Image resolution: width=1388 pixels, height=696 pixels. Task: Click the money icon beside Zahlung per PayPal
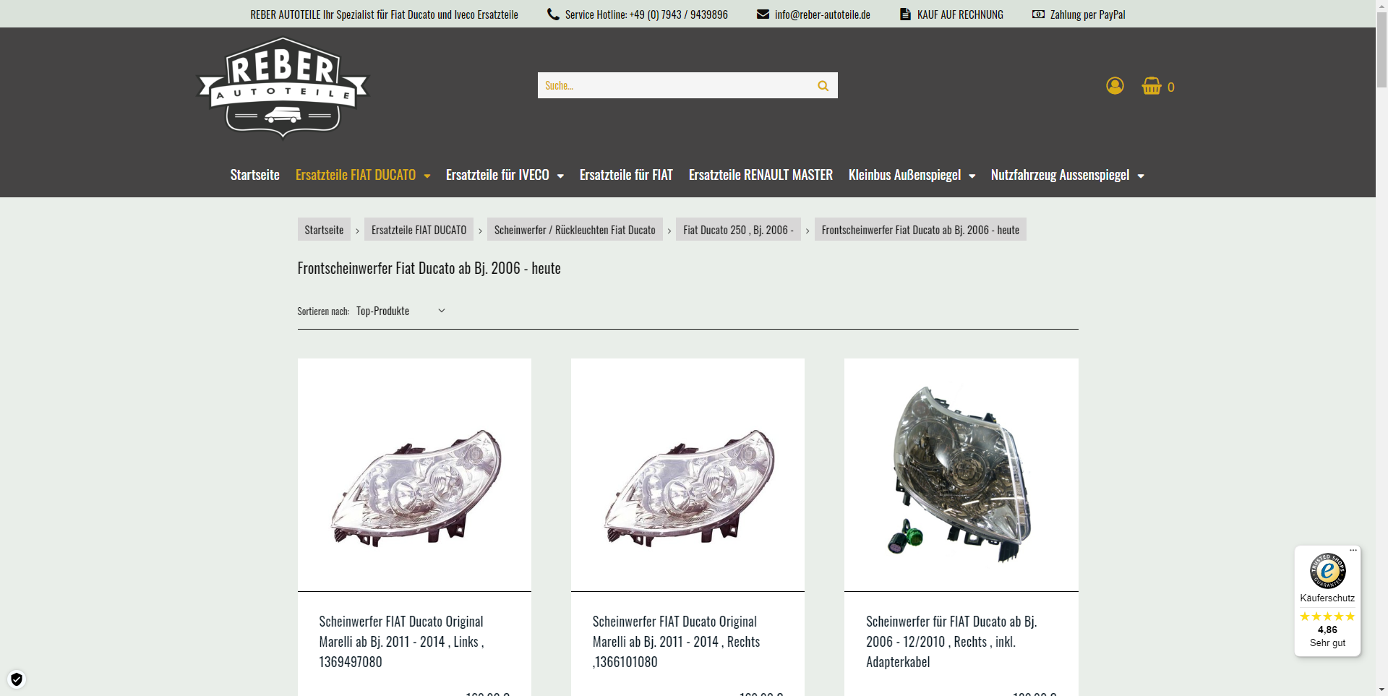tap(1038, 14)
